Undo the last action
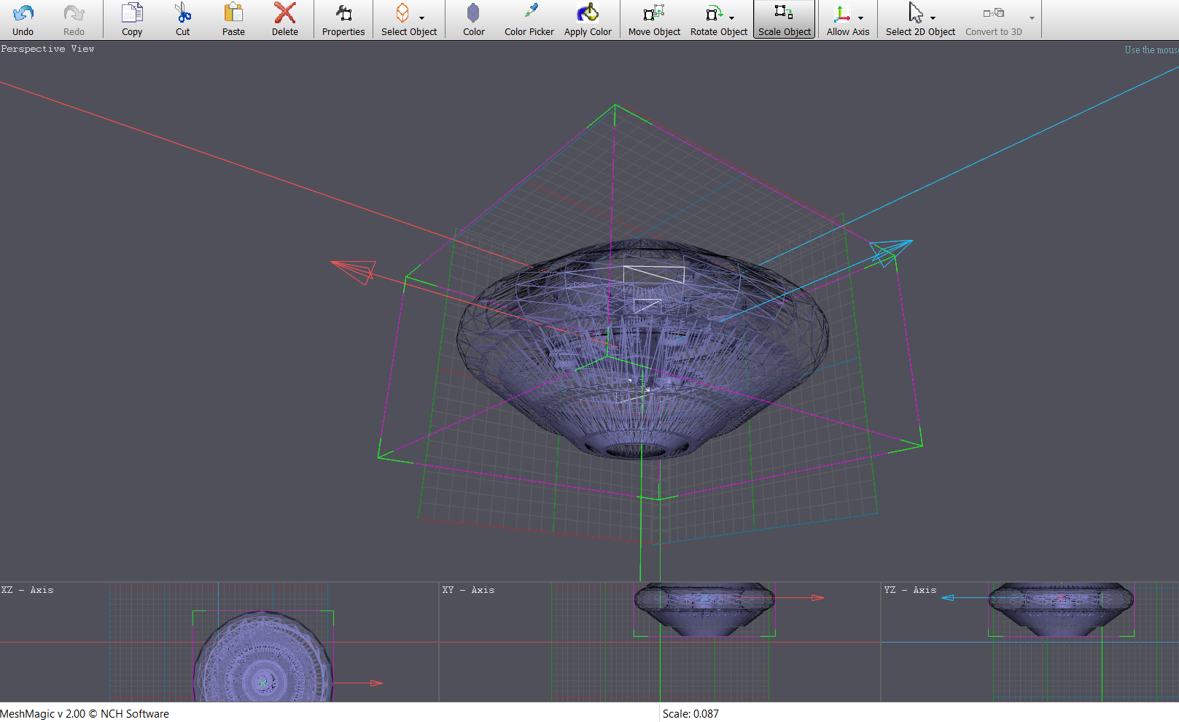This screenshot has width=1179, height=722. tap(23, 20)
